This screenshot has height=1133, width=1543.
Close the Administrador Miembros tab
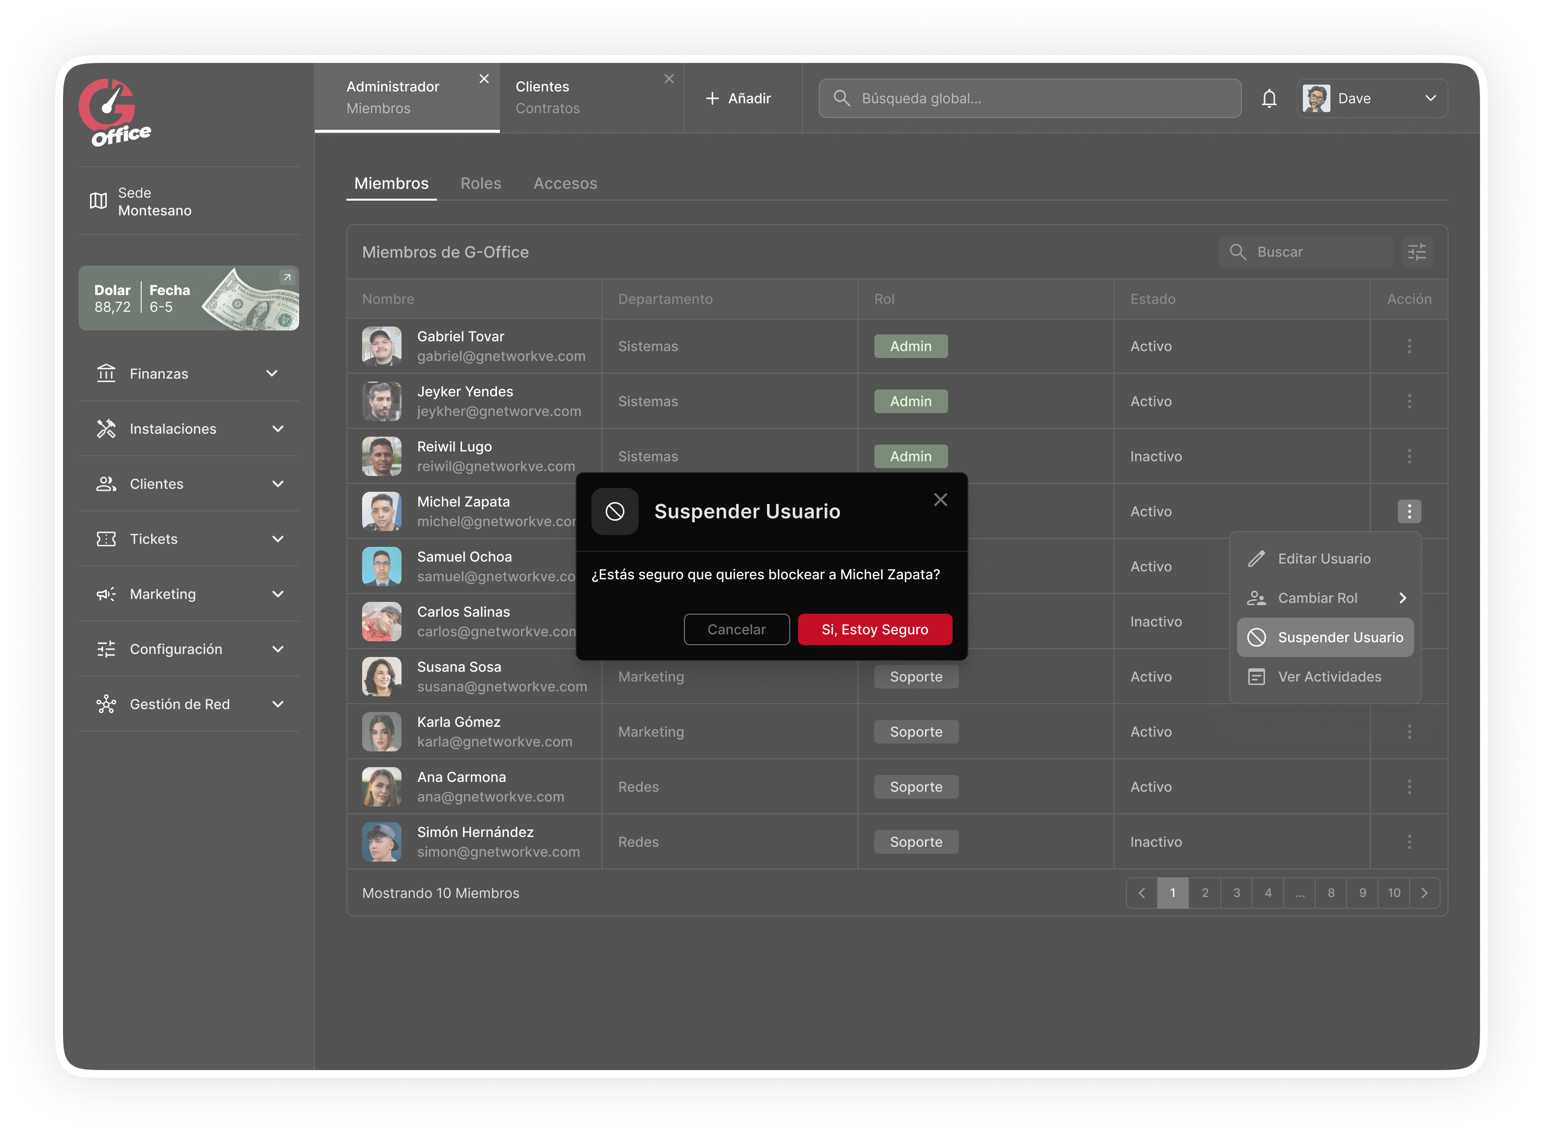tap(484, 79)
